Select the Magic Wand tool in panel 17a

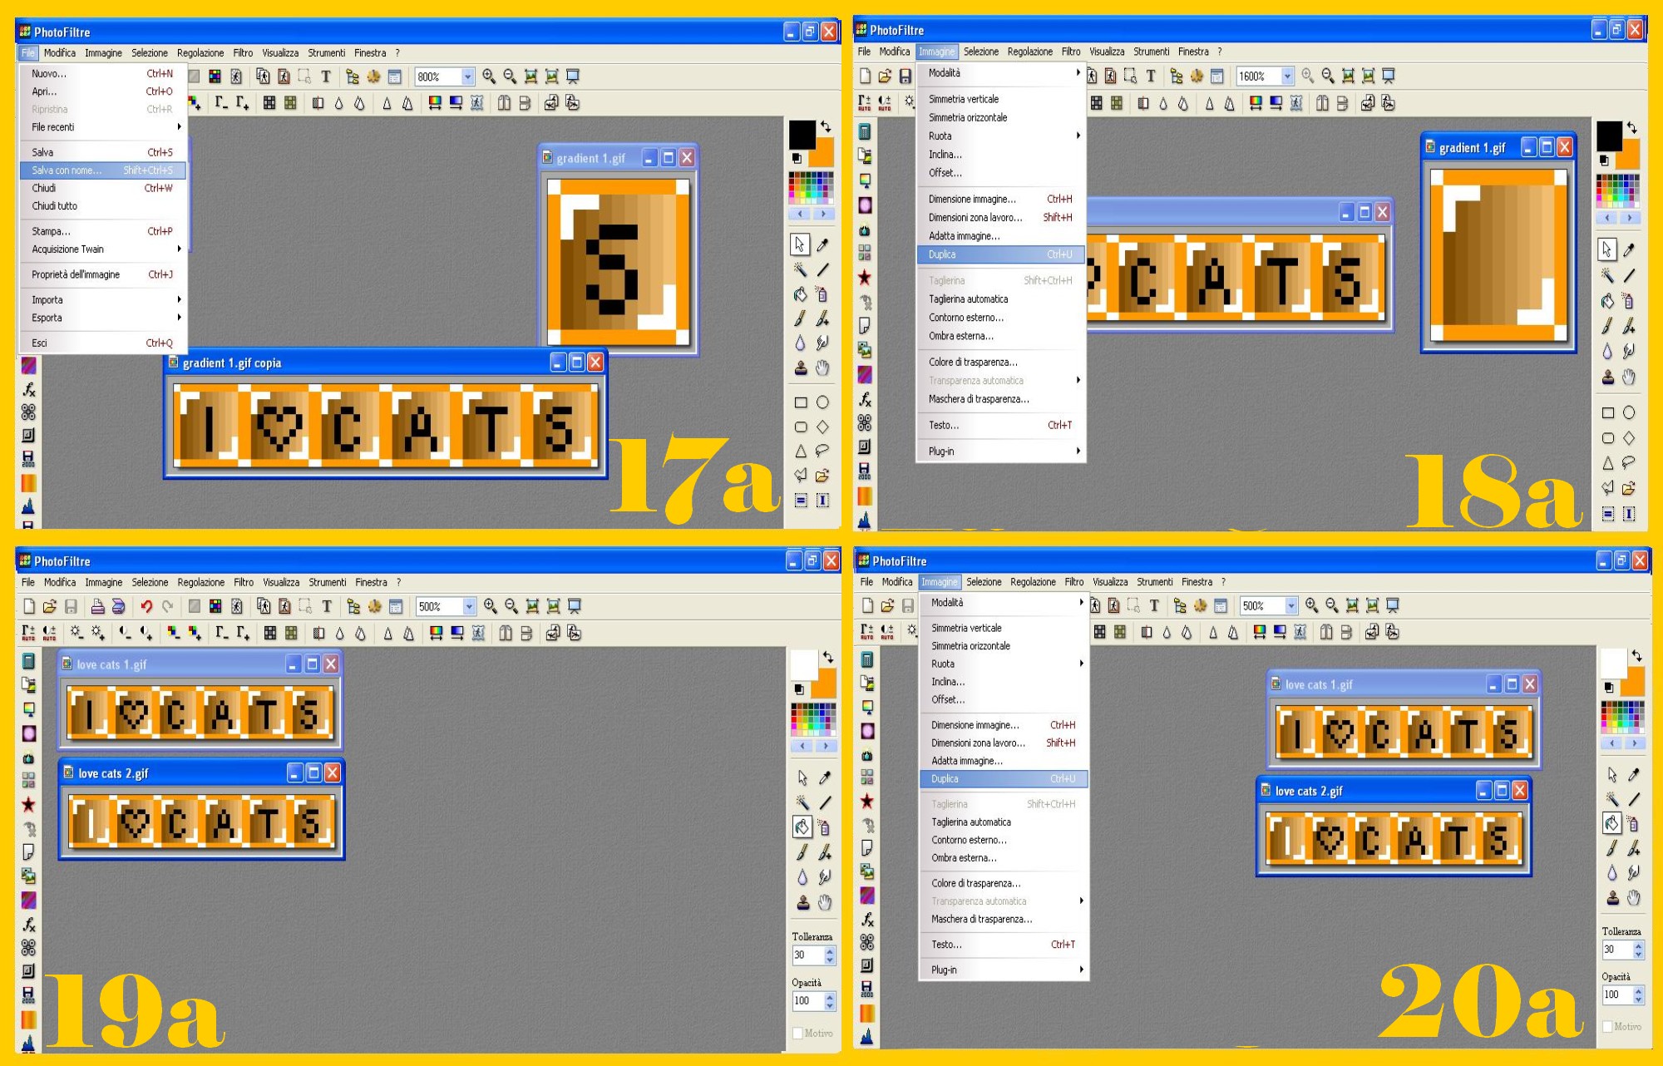[x=800, y=269]
